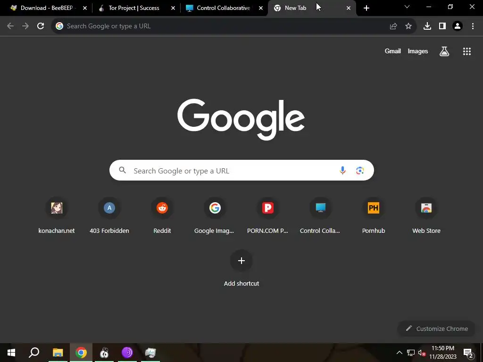Open the Web Store shortcut
The width and height of the screenshot is (483, 362).
(426, 215)
